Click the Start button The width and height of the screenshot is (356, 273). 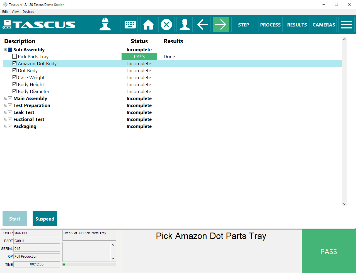coord(15,219)
